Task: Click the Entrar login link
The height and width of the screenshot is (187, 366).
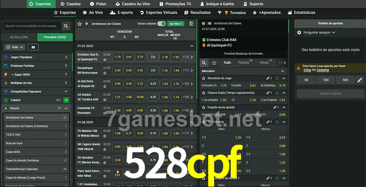Action: pyautogui.click(x=307, y=70)
